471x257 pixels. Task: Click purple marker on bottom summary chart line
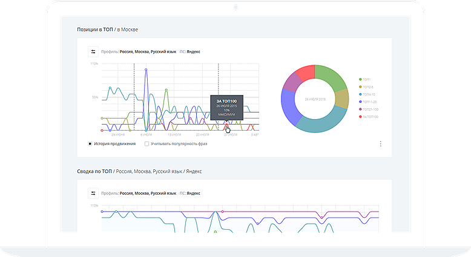[x=223, y=212]
